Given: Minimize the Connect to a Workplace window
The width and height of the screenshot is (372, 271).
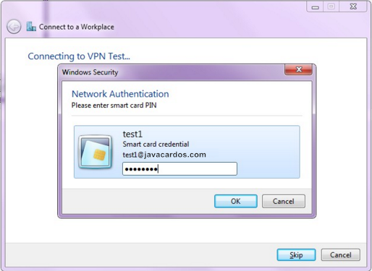Looking at the screenshot, I should (315, 7).
